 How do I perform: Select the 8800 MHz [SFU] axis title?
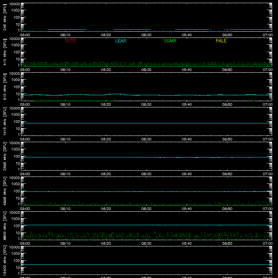(5, 226)
